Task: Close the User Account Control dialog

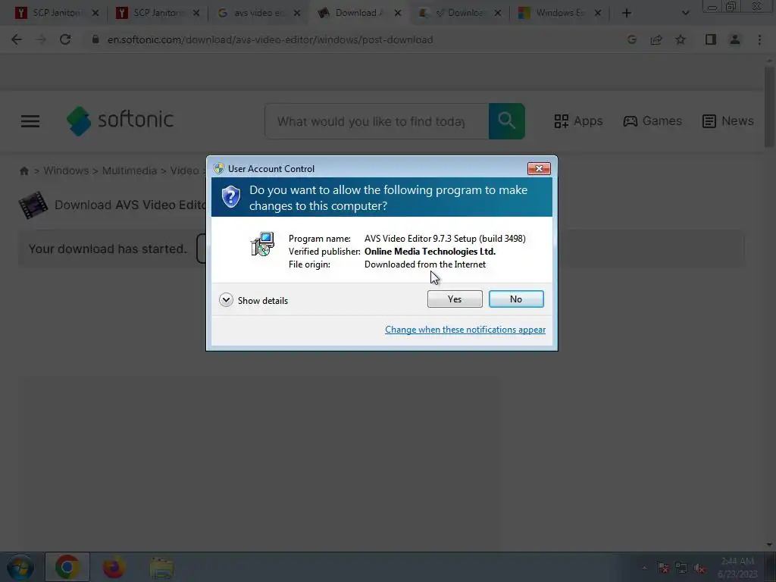Action: pos(539,169)
